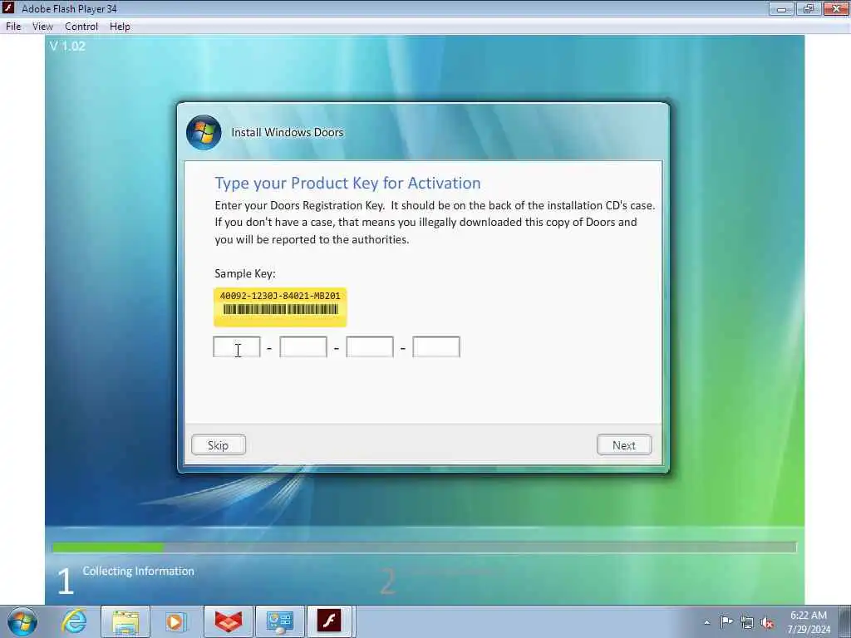Open Action Center flag icon
Image resolution: width=851 pixels, height=638 pixels.
point(726,622)
